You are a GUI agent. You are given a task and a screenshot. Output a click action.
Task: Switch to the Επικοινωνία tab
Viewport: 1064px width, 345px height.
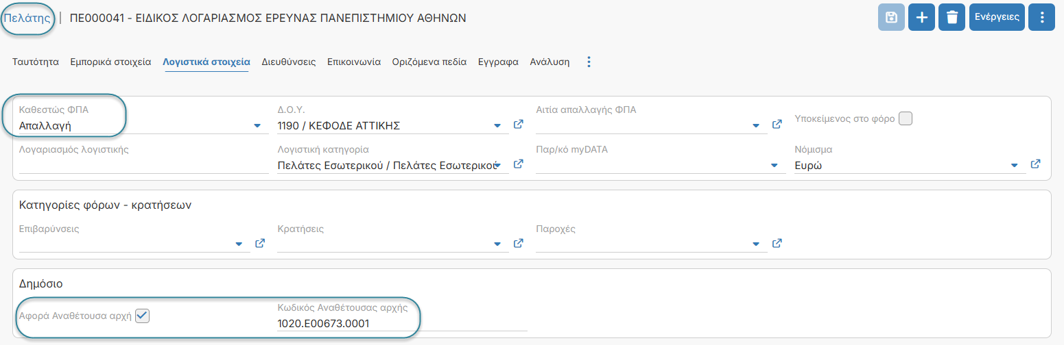(x=354, y=62)
